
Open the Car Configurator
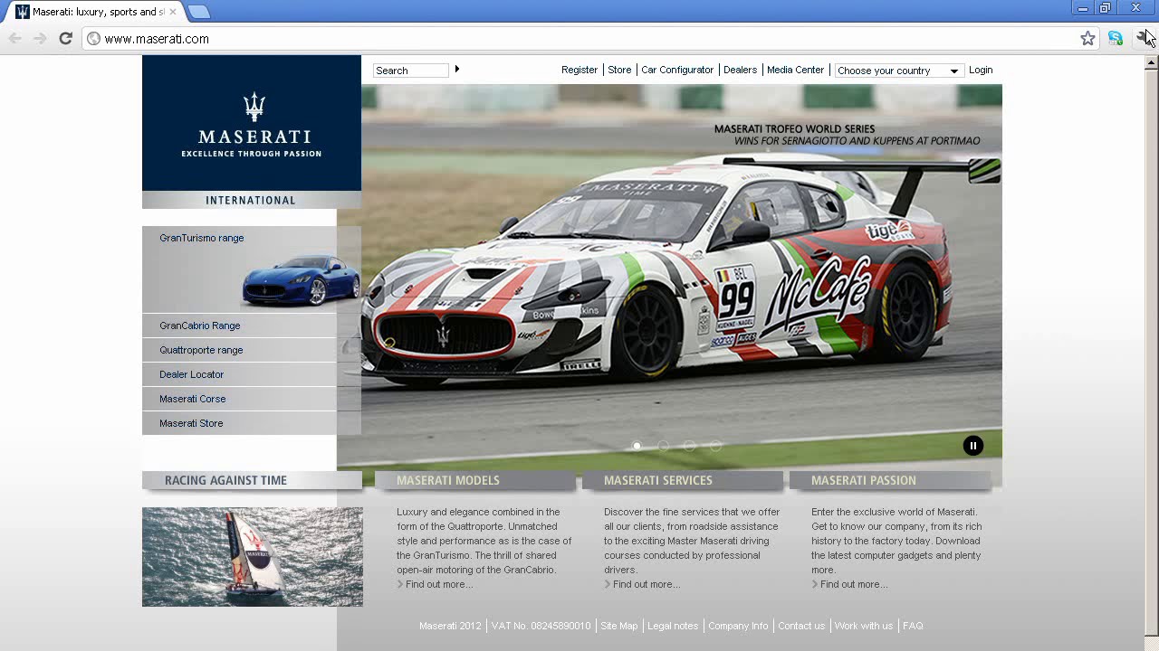[677, 70]
